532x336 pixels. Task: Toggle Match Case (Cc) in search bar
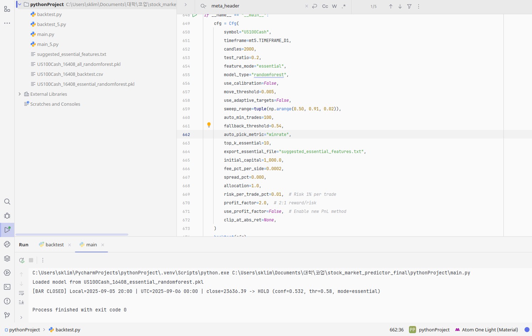(325, 6)
